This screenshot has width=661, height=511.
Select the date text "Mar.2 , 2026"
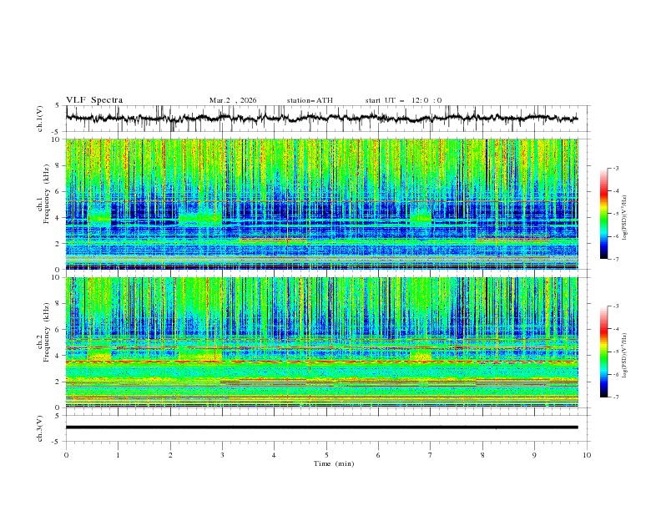coord(233,100)
